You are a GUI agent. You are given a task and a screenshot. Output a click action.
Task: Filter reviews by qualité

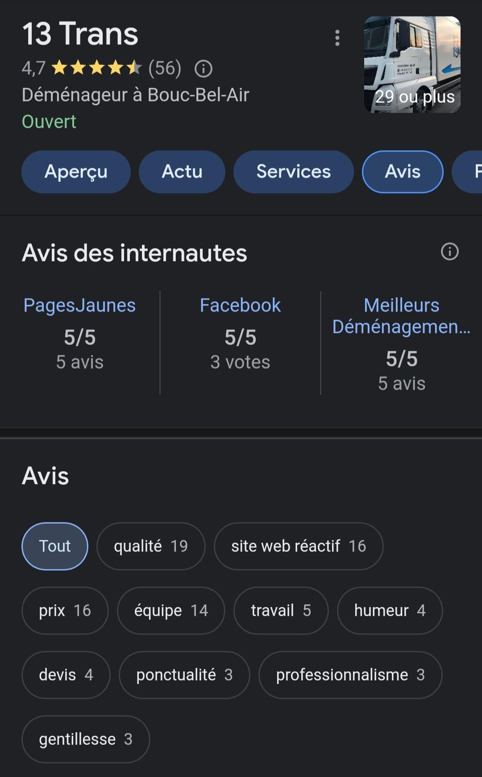(151, 546)
